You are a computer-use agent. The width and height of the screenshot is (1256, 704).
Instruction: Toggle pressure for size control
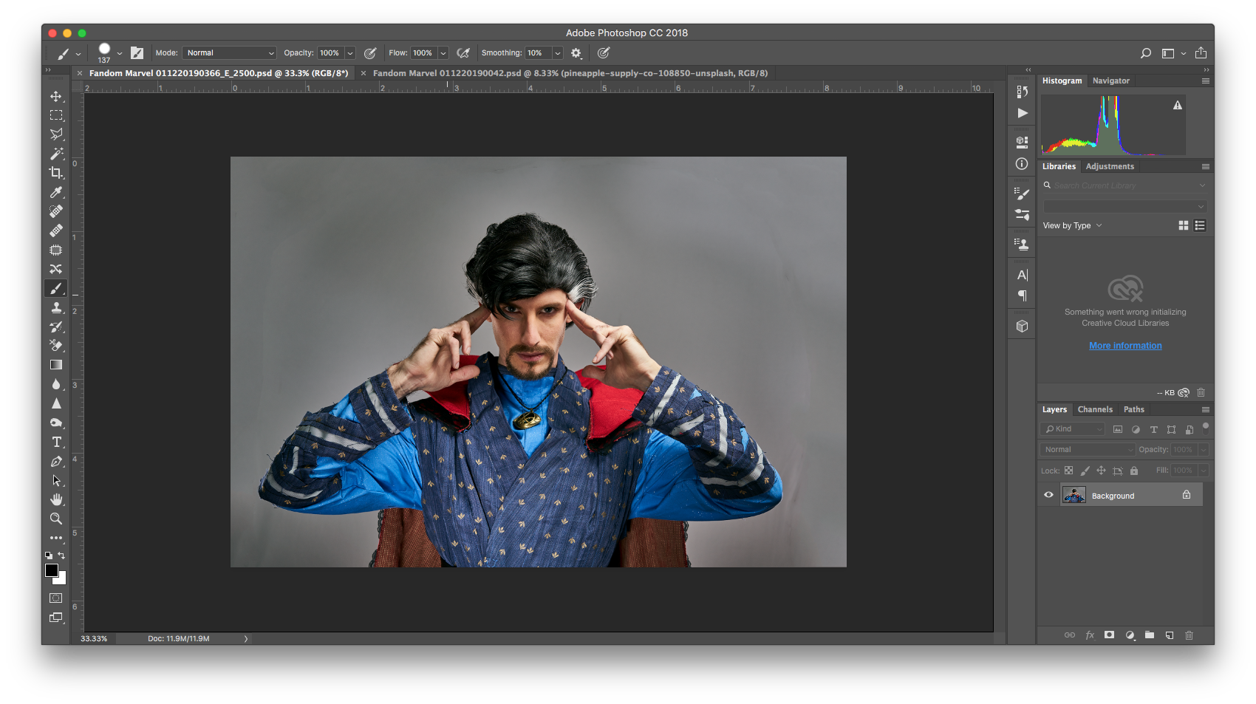[604, 53]
